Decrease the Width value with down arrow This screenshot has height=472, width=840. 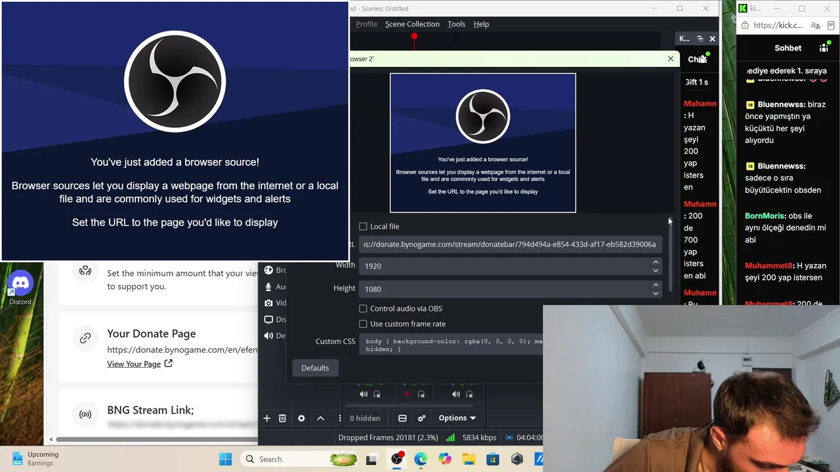point(655,270)
